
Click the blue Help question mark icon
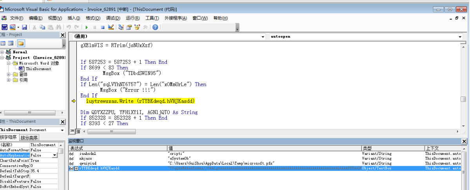pos(155,27)
